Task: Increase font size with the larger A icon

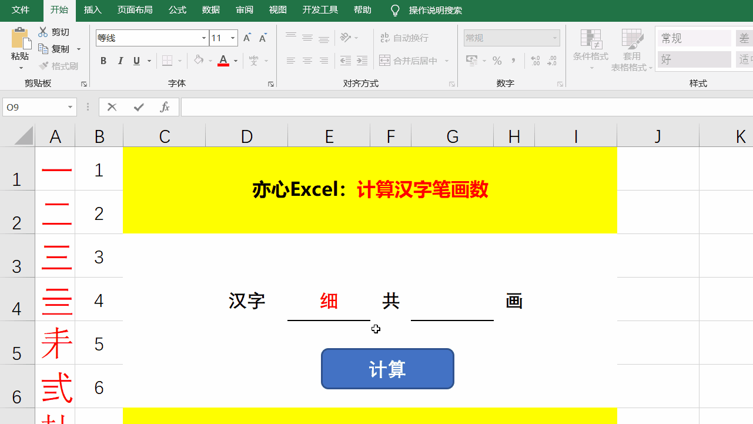Action: tap(247, 38)
